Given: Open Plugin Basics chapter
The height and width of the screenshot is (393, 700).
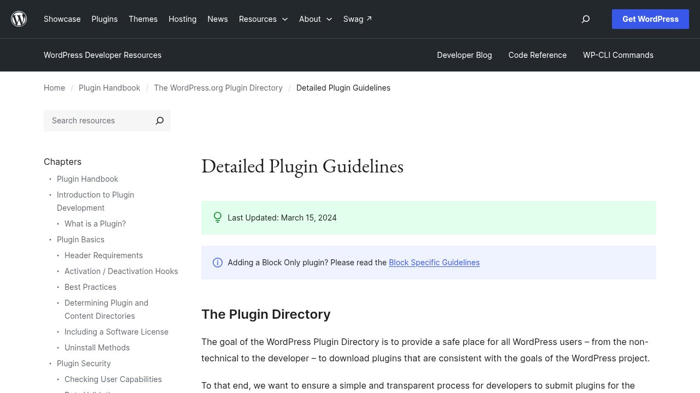Looking at the screenshot, I should click(80, 240).
